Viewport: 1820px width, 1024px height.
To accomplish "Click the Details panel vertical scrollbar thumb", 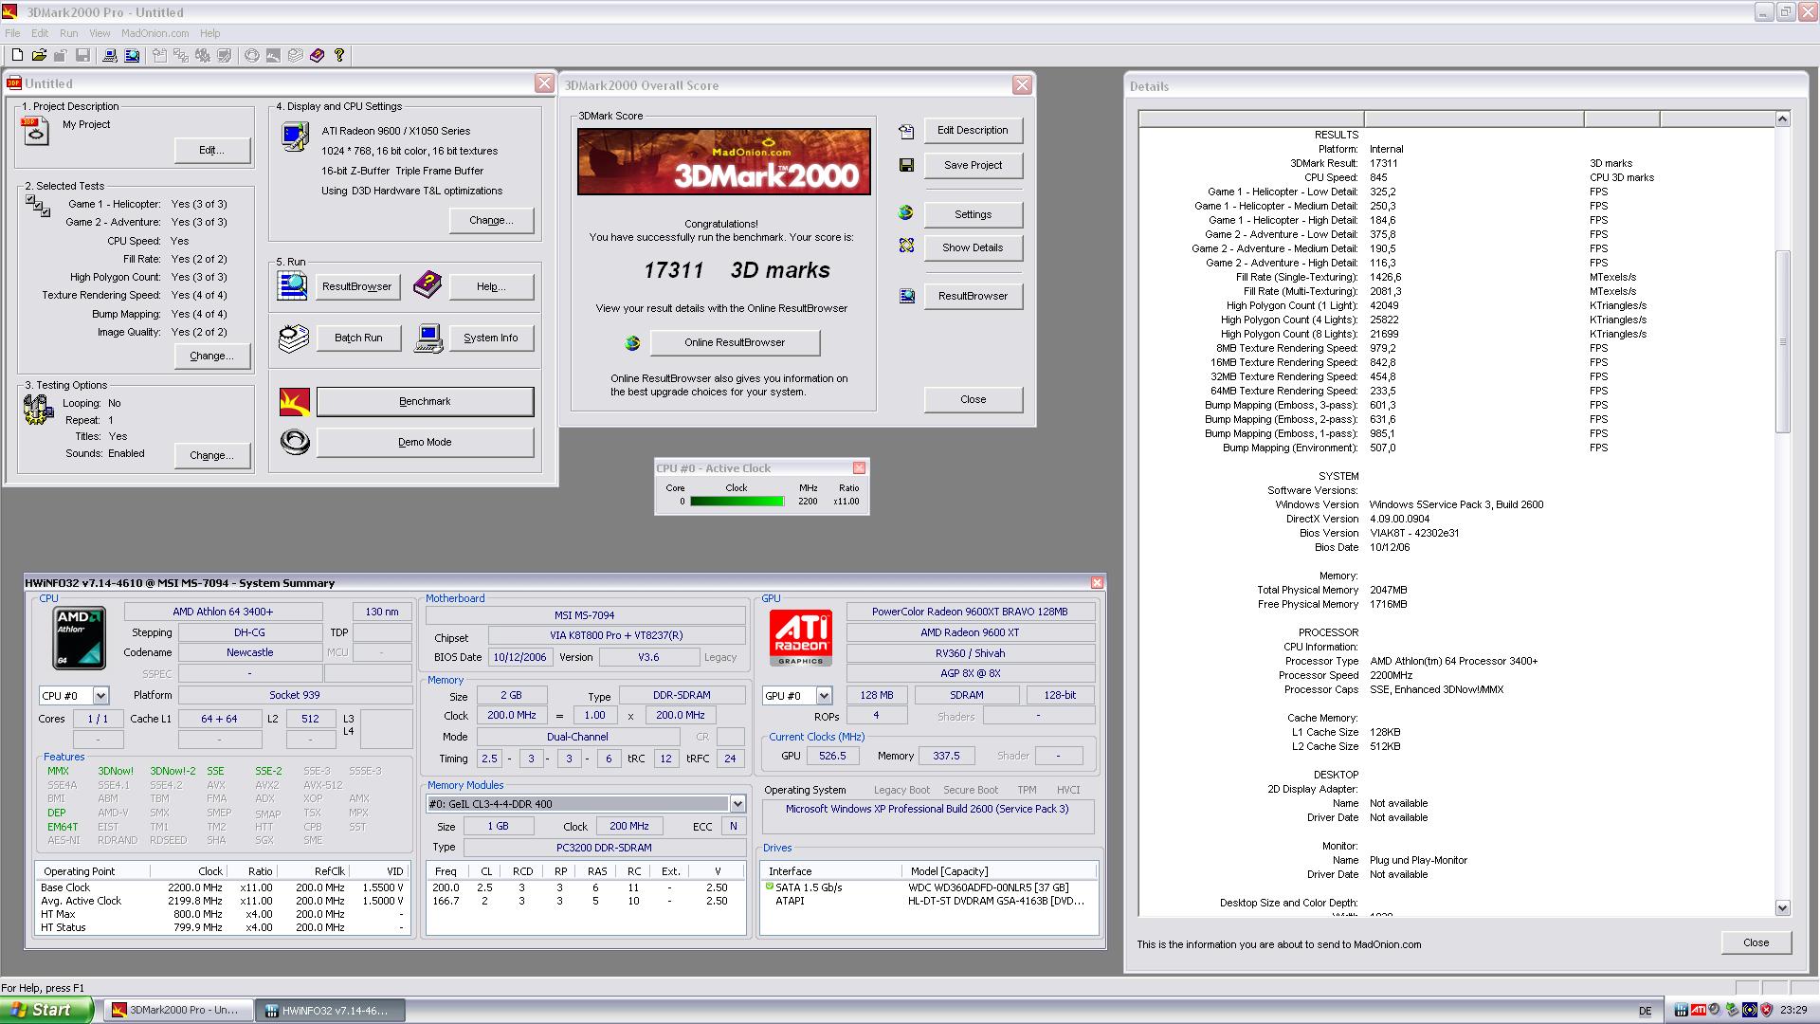I will tap(1782, 341).
